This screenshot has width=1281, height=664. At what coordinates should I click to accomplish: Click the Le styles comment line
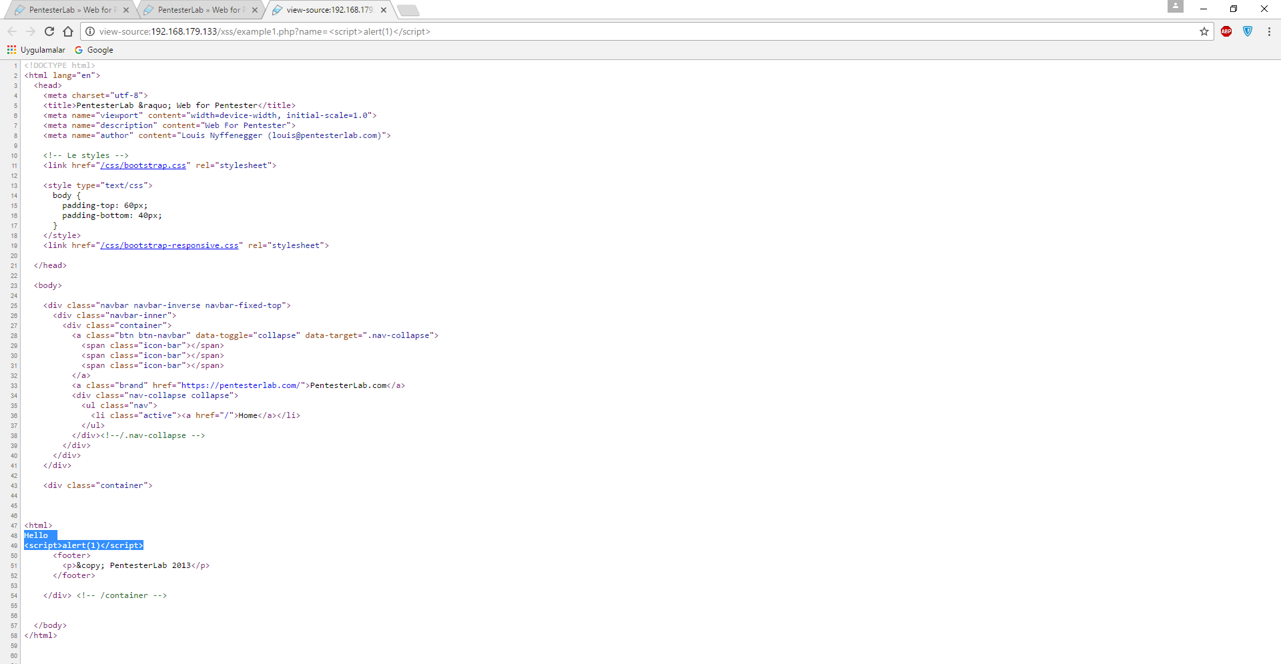(86, 155)
